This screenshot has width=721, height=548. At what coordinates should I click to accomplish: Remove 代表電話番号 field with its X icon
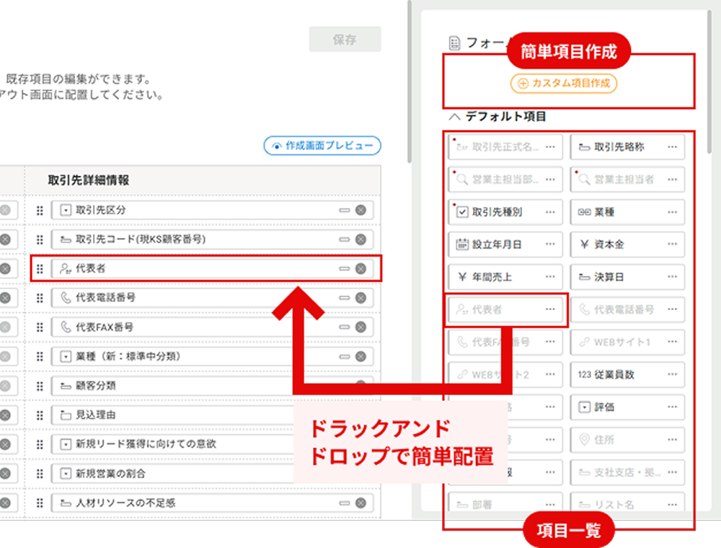click(x=360, y=298)
